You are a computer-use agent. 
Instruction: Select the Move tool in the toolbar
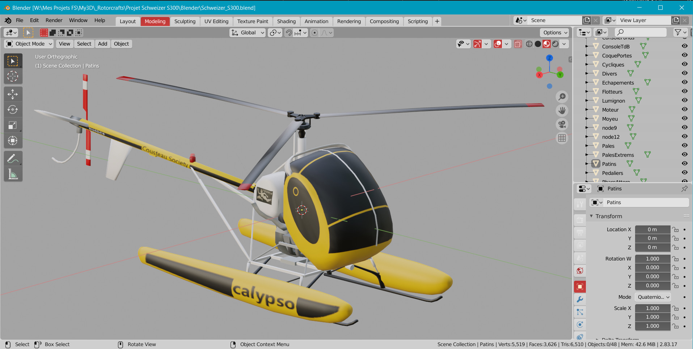[x=13, y=94]
